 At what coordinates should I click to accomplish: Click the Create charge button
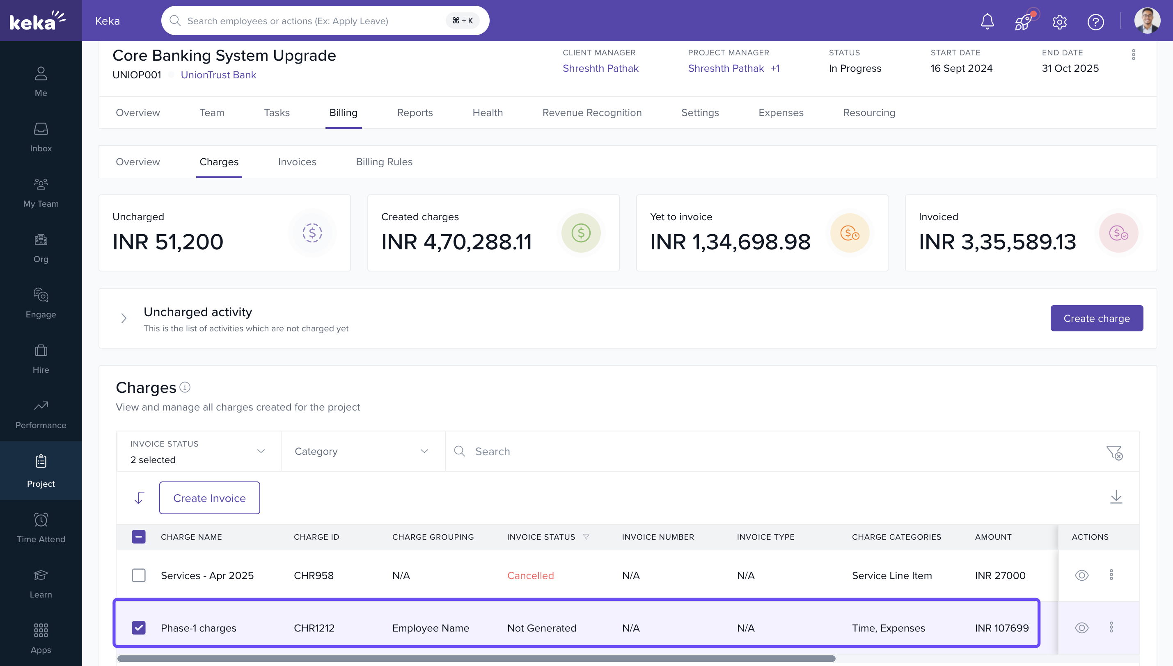click(x=1096, y=318)
